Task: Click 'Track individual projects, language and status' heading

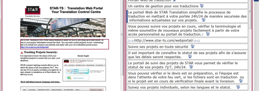Action: [40, 82]
